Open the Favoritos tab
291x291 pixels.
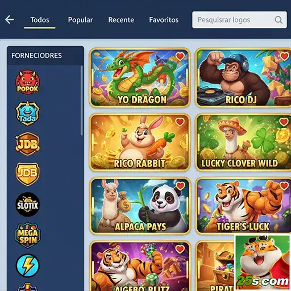(x=164, y=20)
